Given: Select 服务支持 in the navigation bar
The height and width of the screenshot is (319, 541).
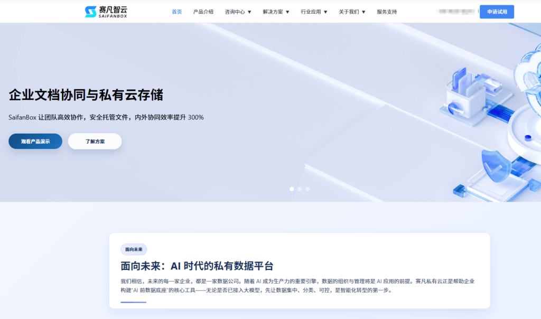Looking at the screenshot, I should (387, 12).
